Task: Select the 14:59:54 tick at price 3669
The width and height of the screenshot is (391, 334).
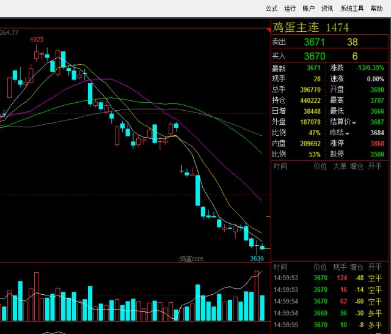Action: pos(327,313)
